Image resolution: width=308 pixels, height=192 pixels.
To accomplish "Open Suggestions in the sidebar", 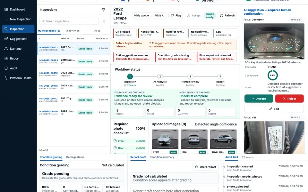I will tap(18, 39).
